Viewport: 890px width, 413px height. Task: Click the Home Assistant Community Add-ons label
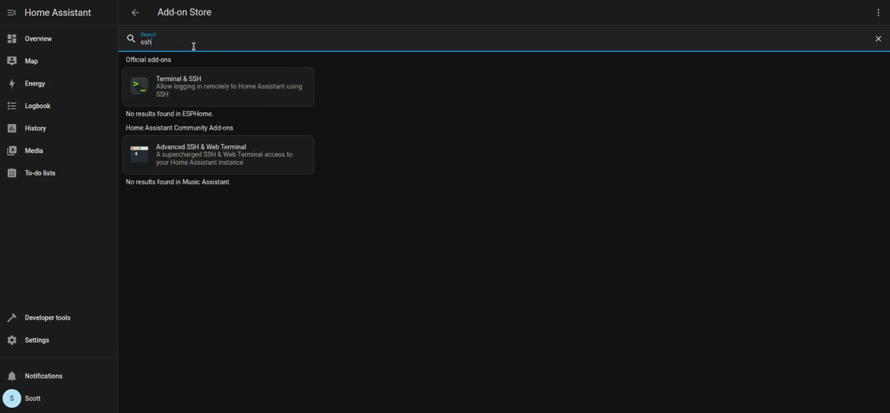click(180, 128)
